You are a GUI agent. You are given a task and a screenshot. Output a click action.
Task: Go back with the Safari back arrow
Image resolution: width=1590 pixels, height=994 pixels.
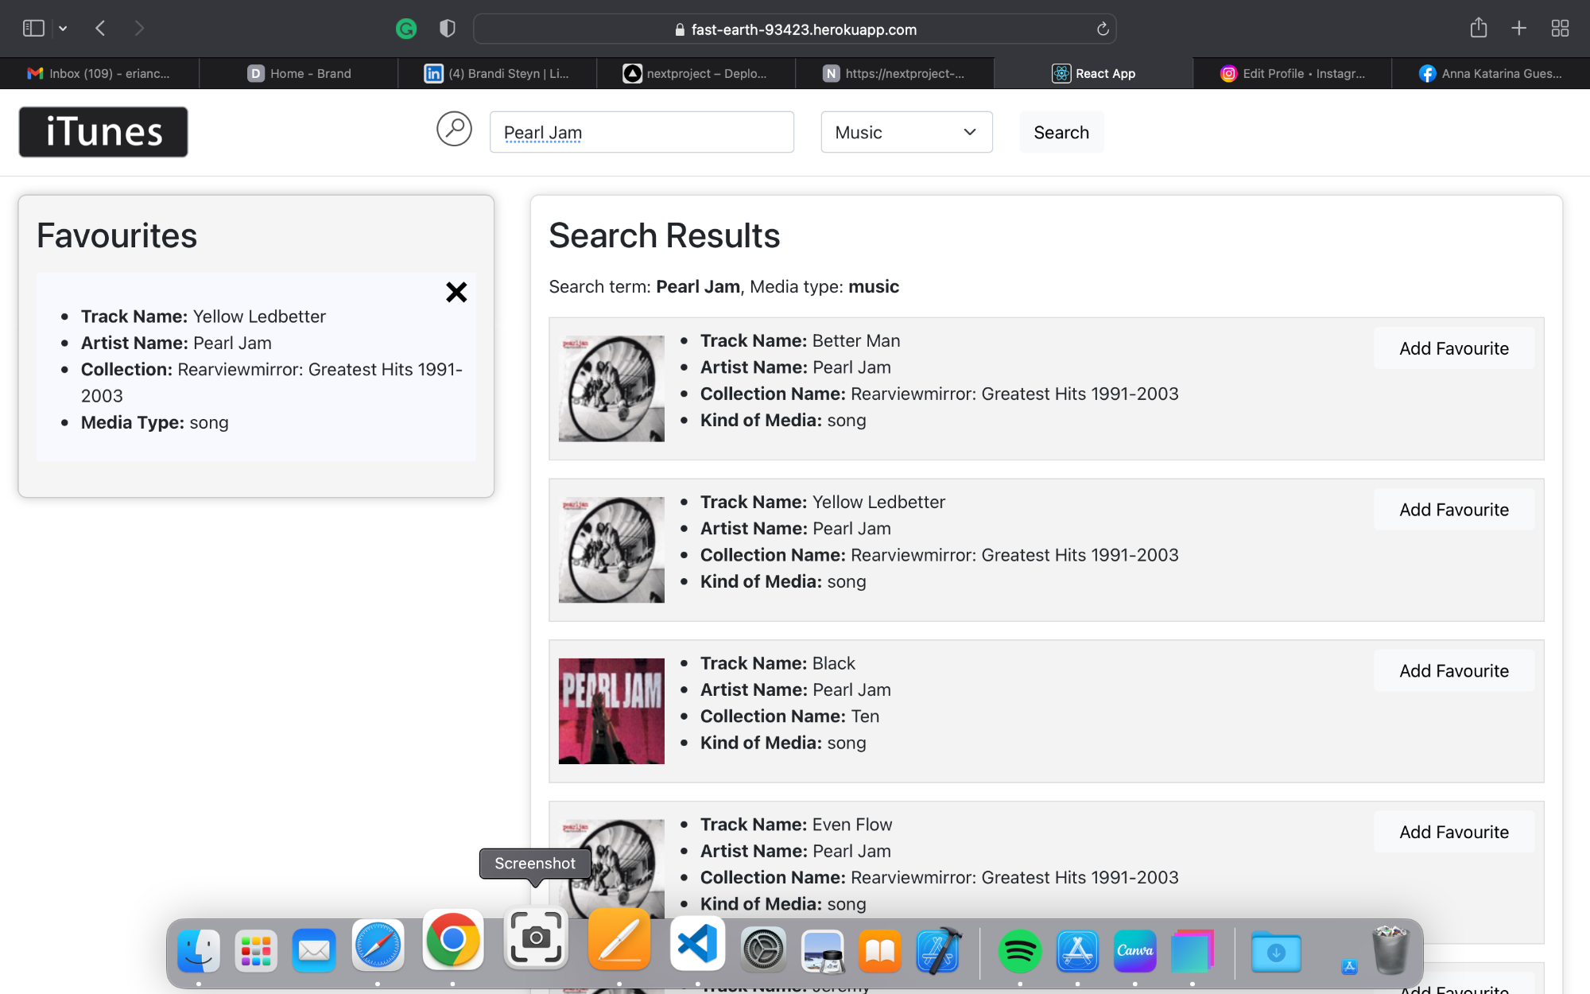click(x=100, y=29)
